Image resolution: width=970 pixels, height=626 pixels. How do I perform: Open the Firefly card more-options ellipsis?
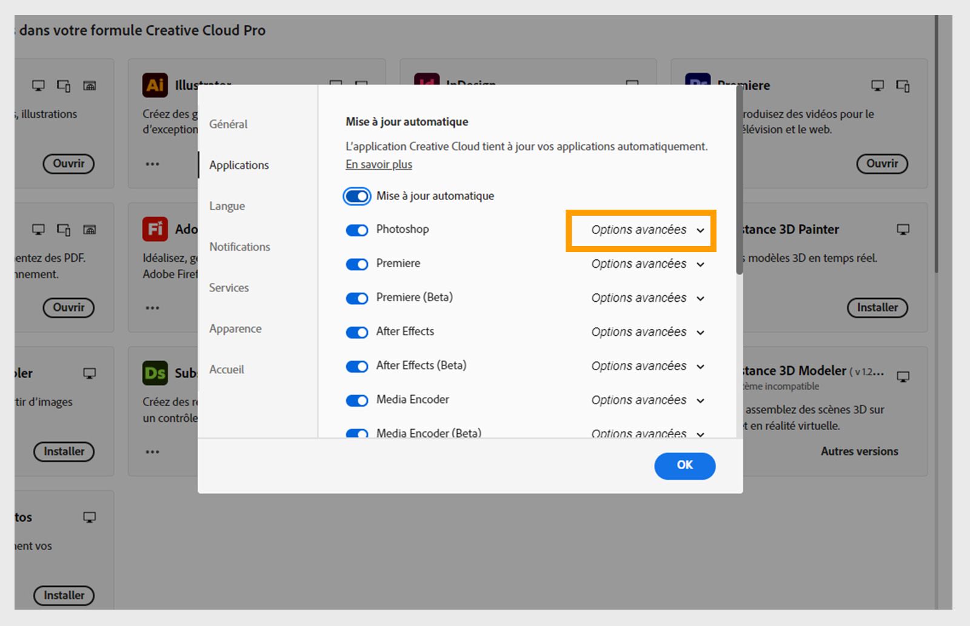(x=153, y=308)
